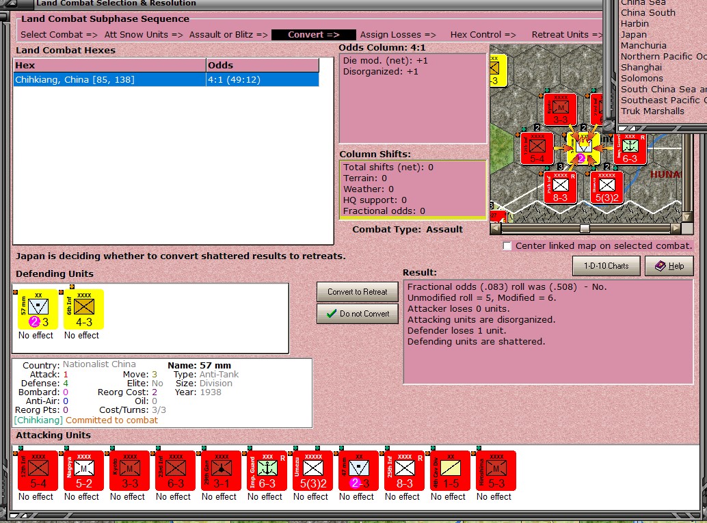Click the 5-4 unit counter on the map
Screen dimensions: 707x523
(x=537, y=148)
